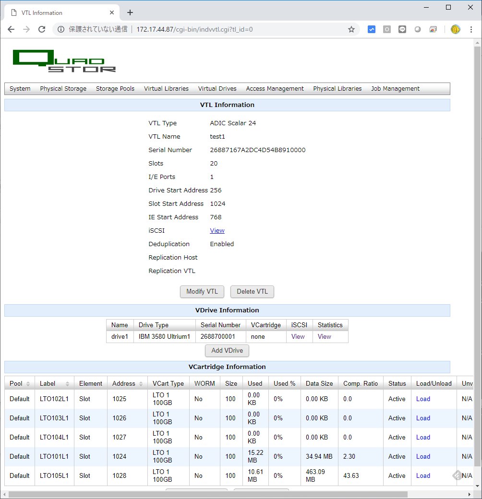Click the Delete VTL button
The image size is (482, 499).
[252, 292]
